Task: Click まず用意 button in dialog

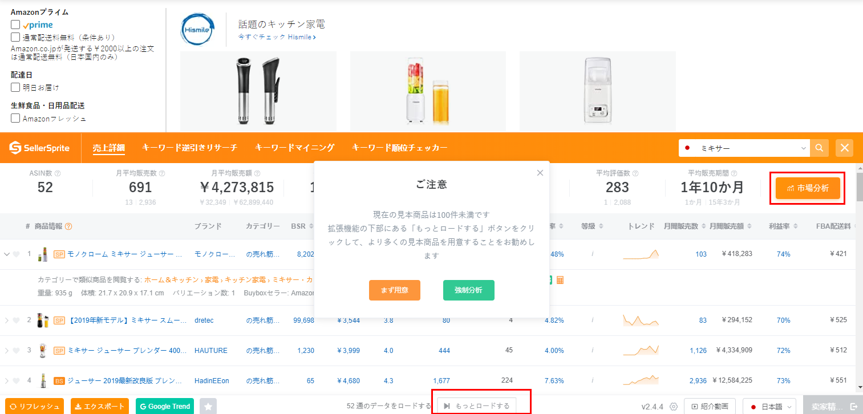Action: 395,290
